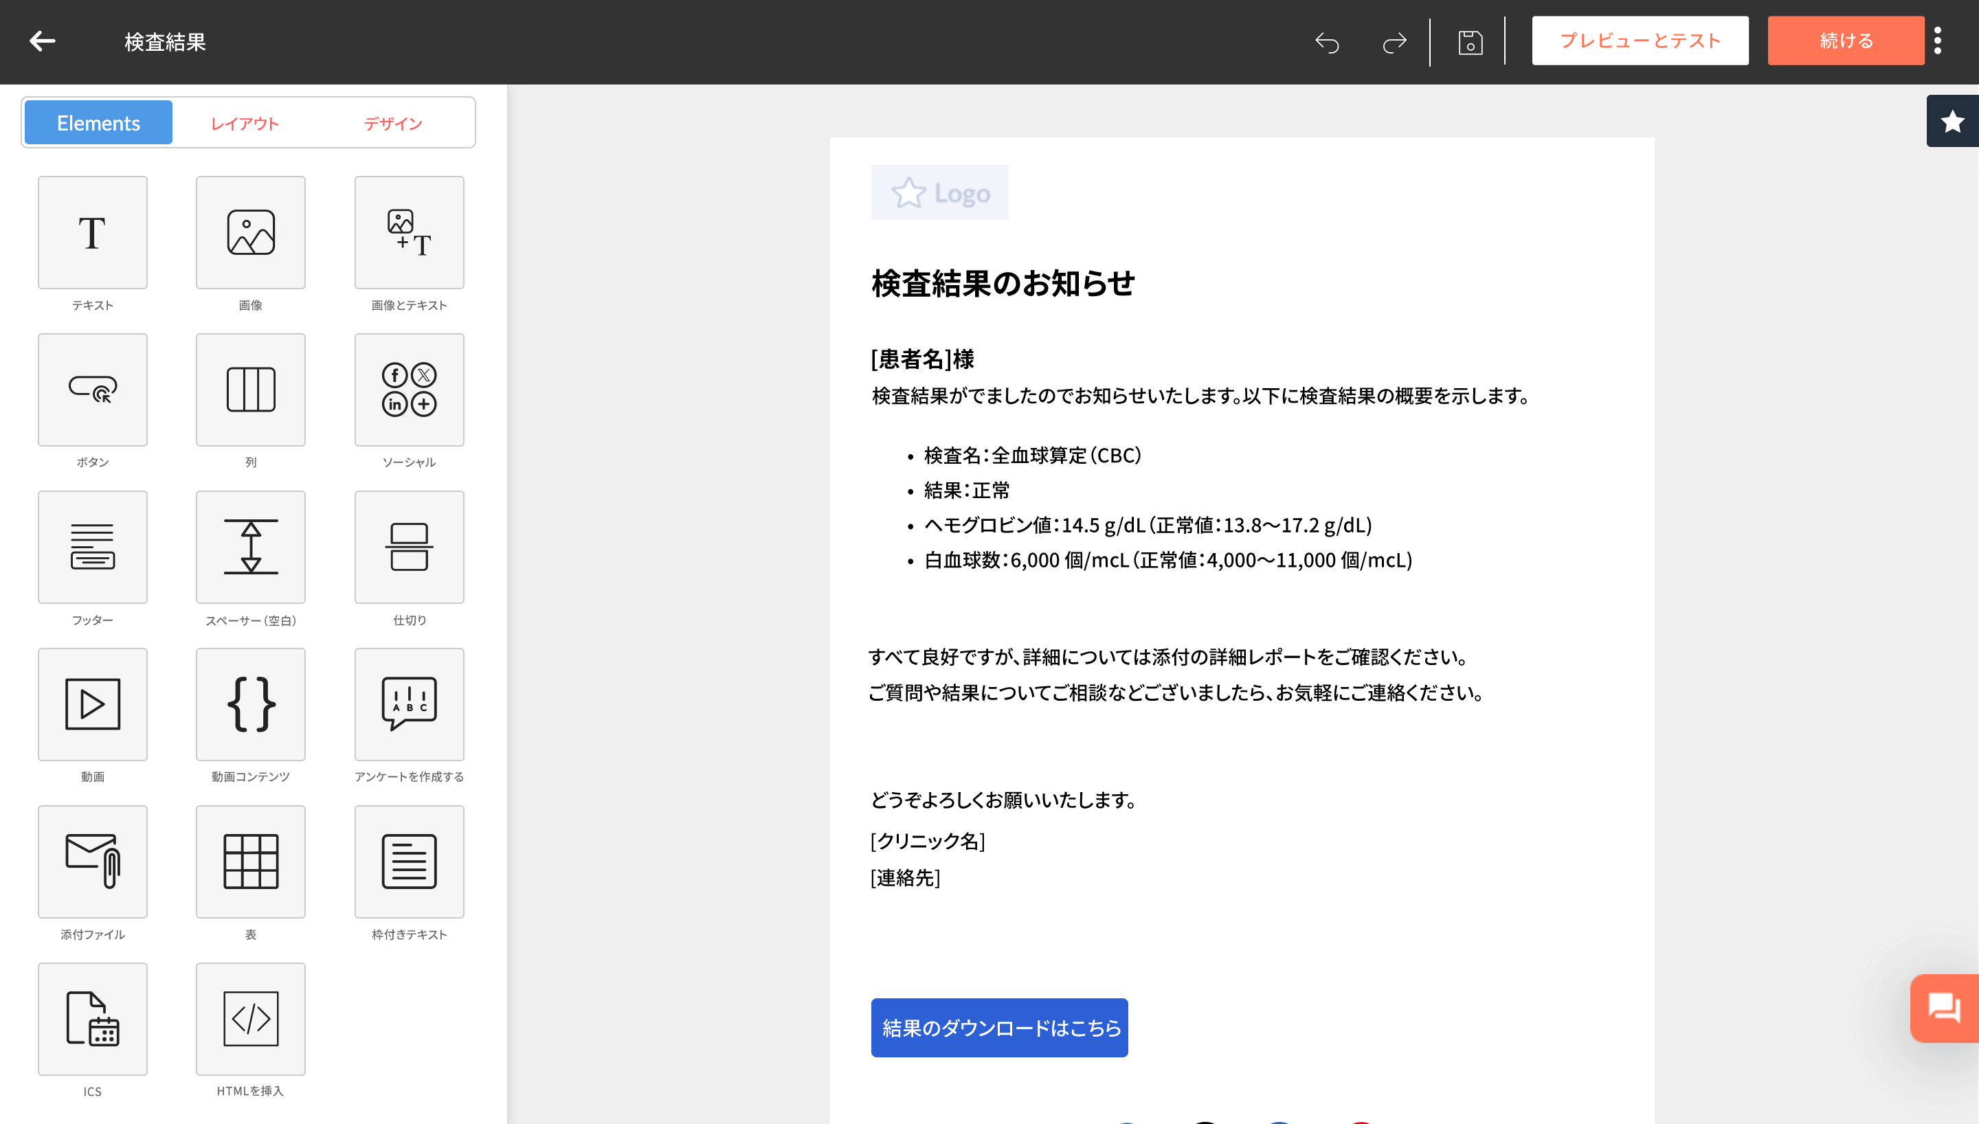This screenshot has height=1124, width=1979.
Task: Choose the ボタン (button) element
Action: tap(92, 389)
